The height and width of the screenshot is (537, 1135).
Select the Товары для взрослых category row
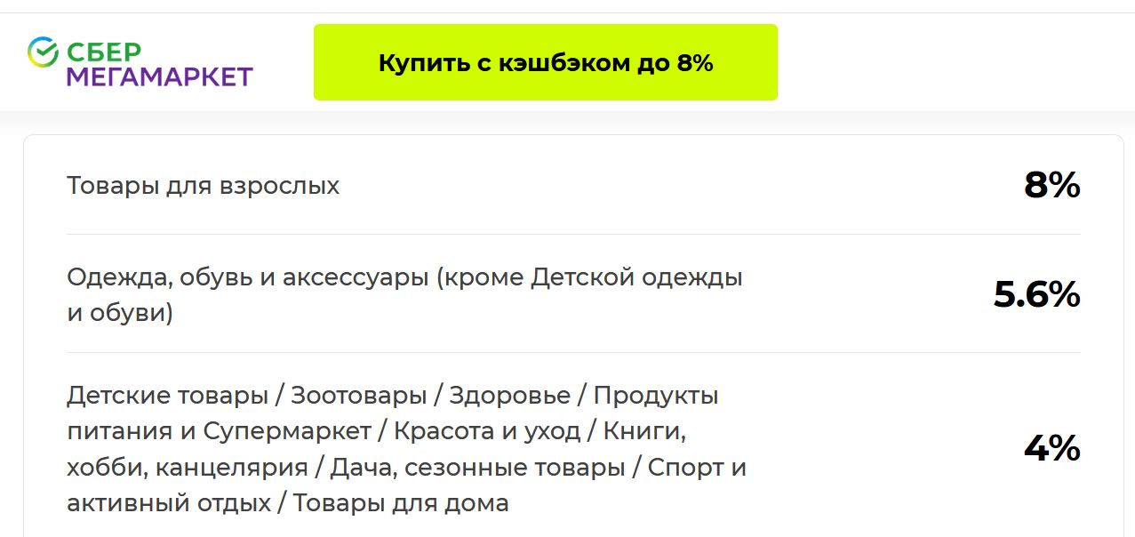pyautogui.click(x=203, y=186)
